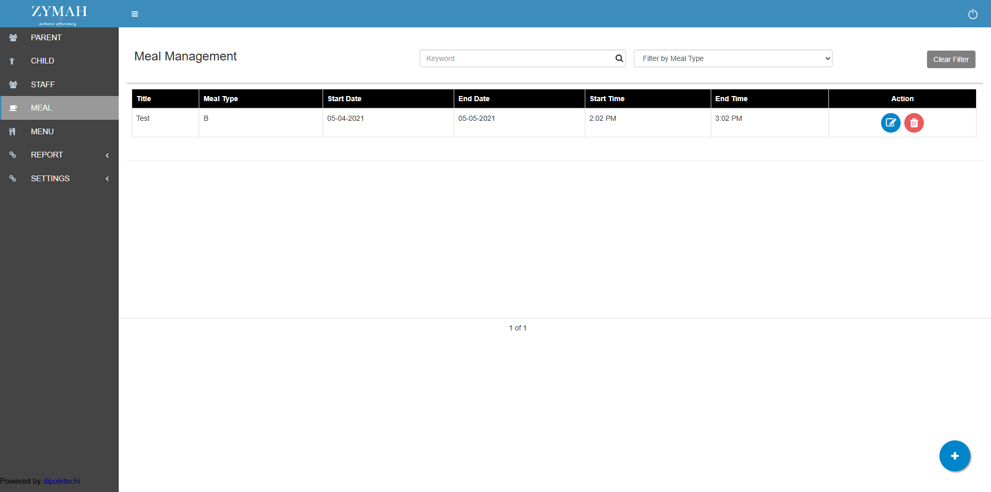991x492 pixels.
Task: Go to the Staff sidebar section
Action: click(x=42, y=85)
